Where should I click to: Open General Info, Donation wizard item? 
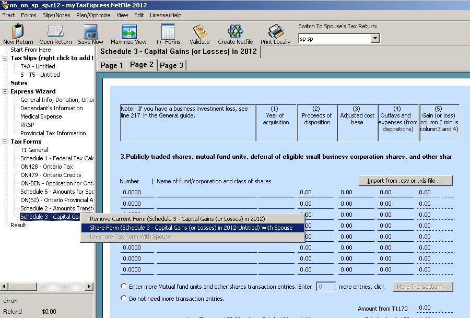tap(57, 100)
